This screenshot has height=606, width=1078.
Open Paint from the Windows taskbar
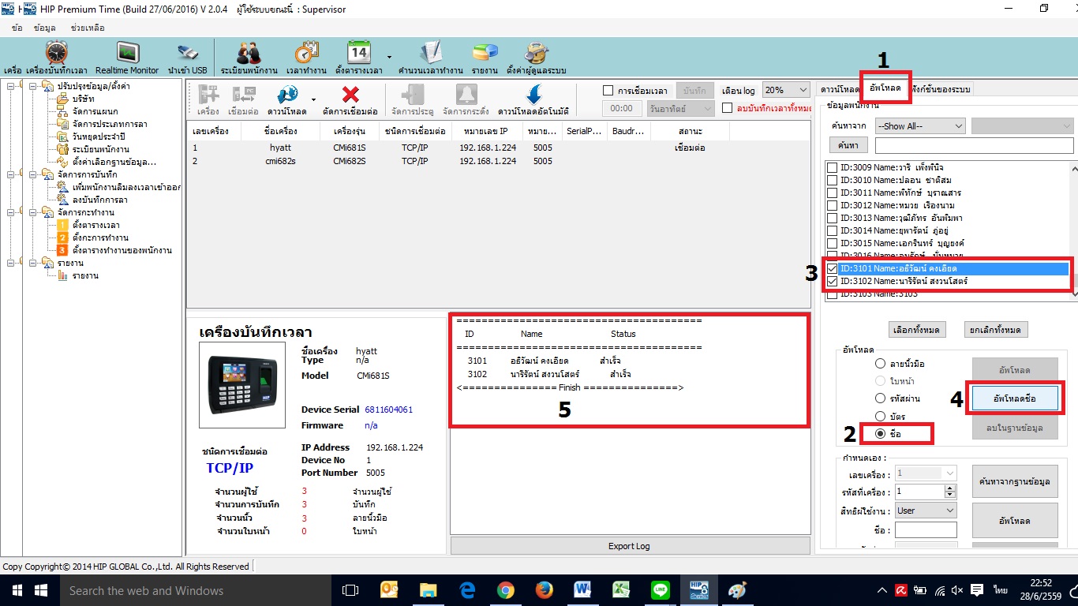click(736, 590)
